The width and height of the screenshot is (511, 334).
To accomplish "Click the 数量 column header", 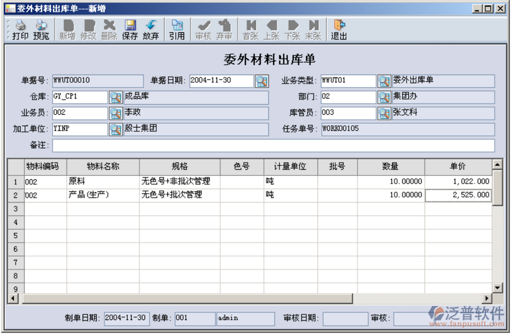I will click(390, 166).
